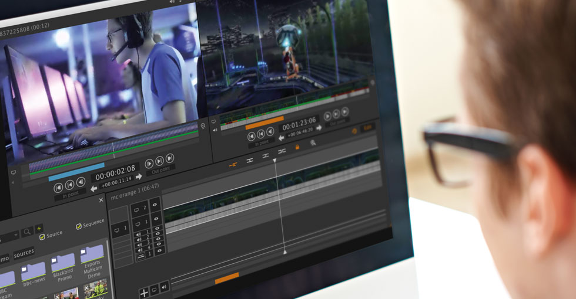This screenshot has height=299, width=576.
Task: Open source viewer zoom magnifier
Action: click(203, 125)
